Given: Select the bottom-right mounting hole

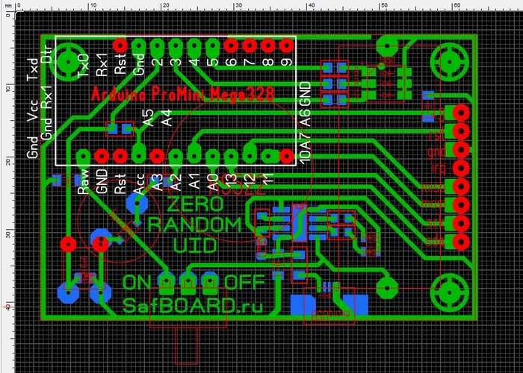Looking at the screenshot, I should coord(450,292).
